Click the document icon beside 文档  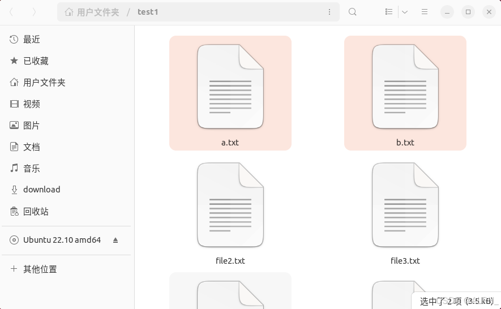[x=14, y=147]
